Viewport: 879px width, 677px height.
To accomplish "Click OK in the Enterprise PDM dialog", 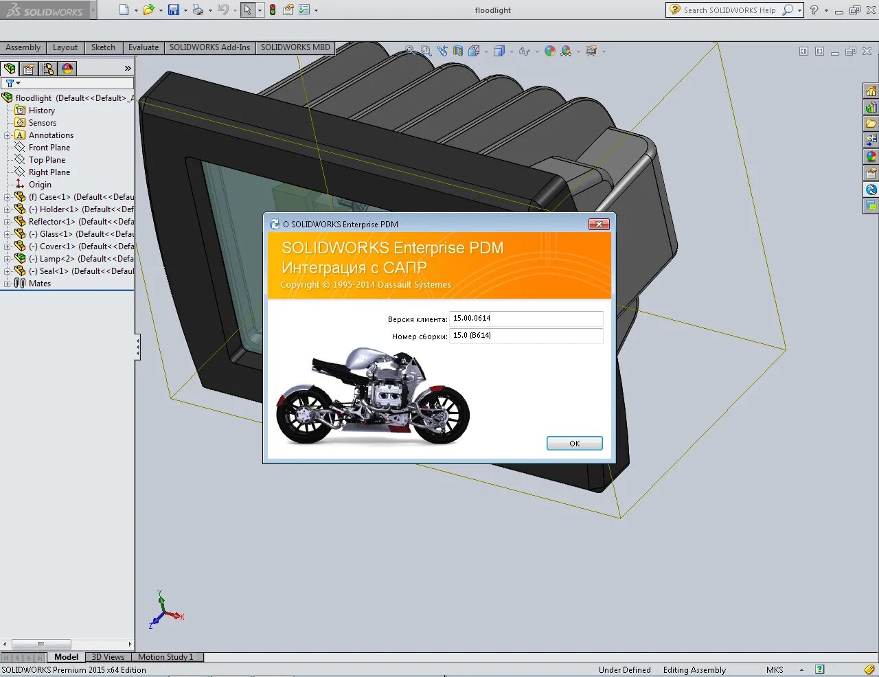I will (575, 444).
